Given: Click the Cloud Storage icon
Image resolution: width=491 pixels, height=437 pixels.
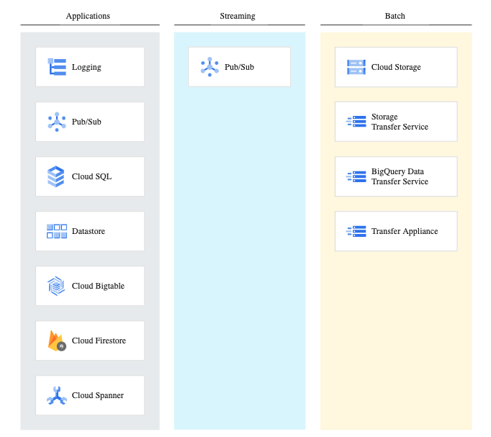Looking at the screenshot, I should pyautogui.click(x=356, y=67).
